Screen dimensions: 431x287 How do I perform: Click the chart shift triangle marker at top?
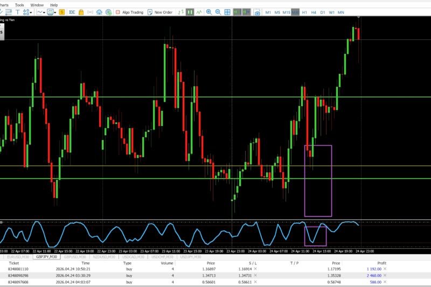click(x=358, y=17)
